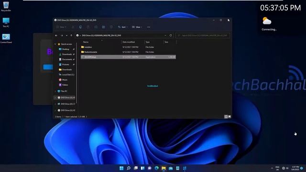The height and width of the screenshot is (172, 306).
Task: Select the This PC desktop icon
Action: click(6, 22)
